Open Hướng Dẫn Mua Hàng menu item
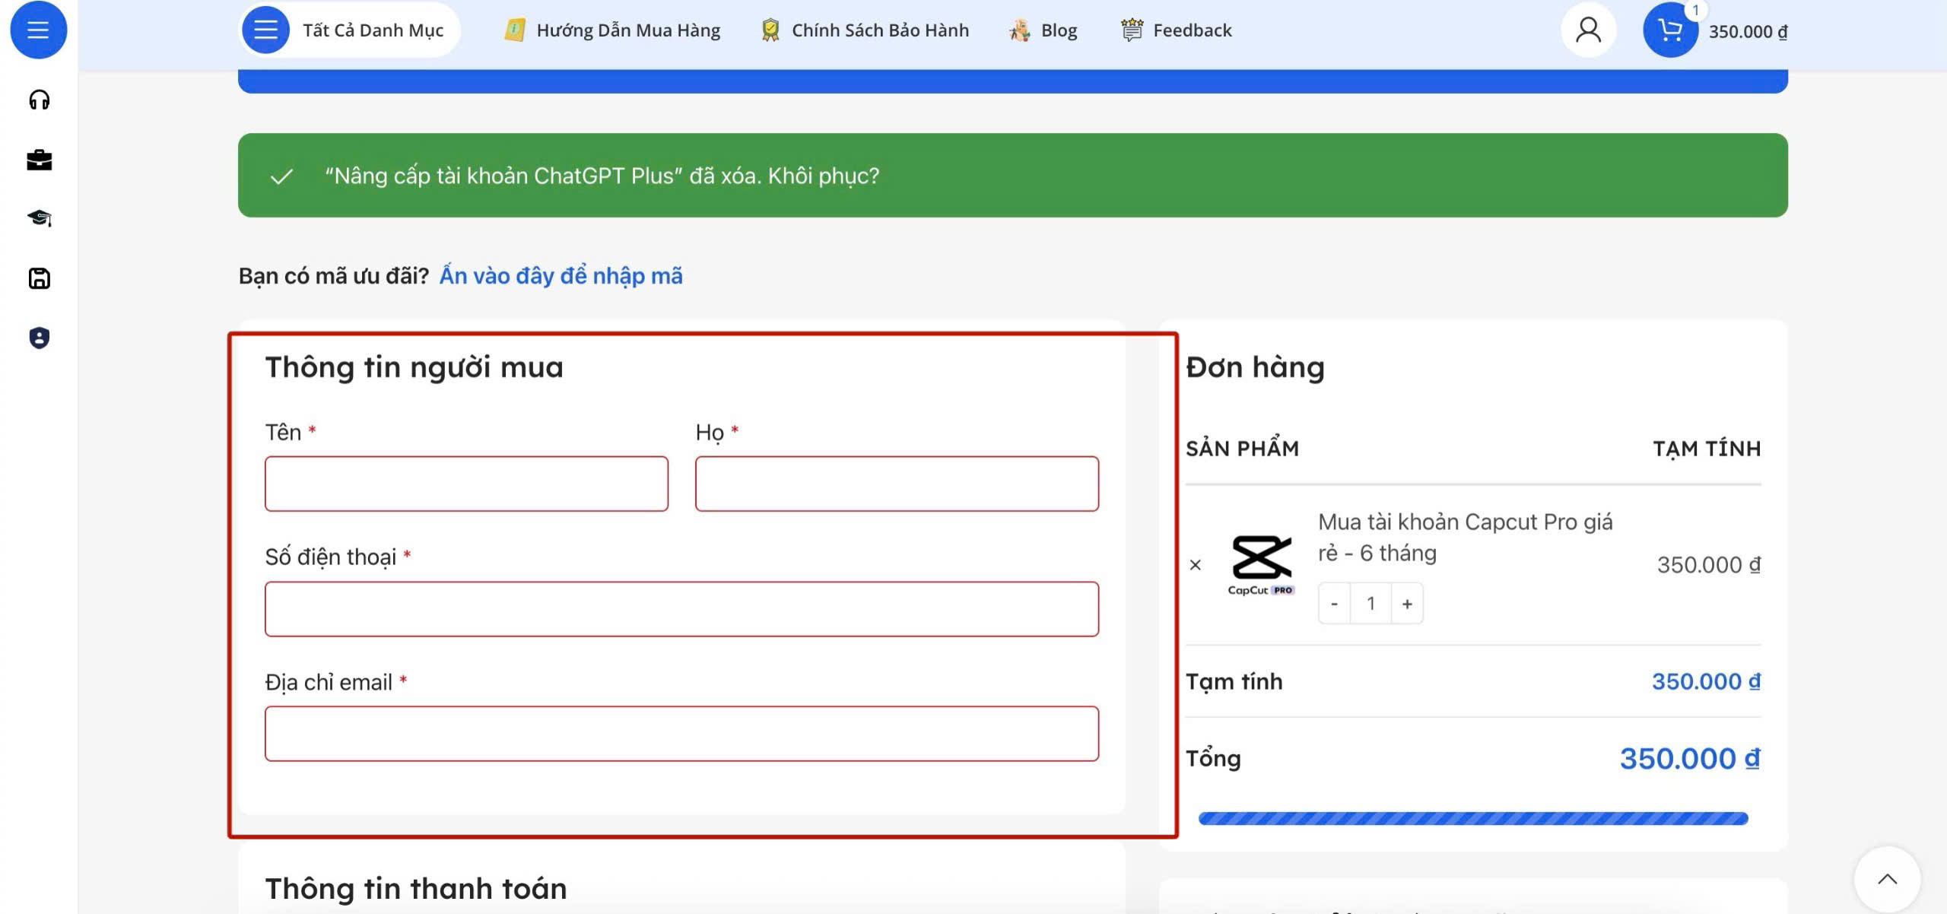 (612, 30)
